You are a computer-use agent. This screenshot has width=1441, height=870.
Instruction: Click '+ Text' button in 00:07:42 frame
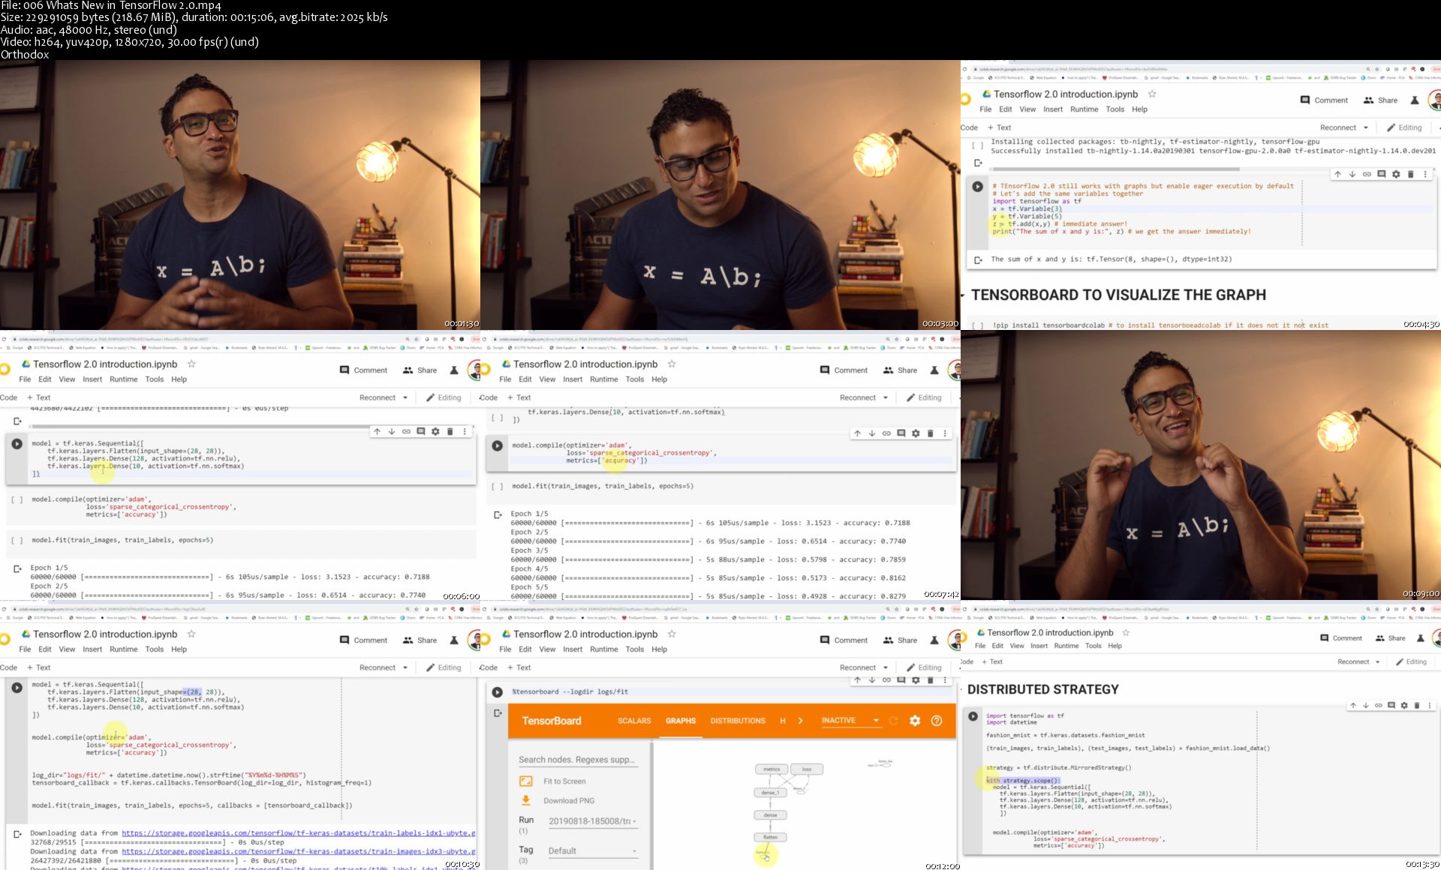(x=519, y=397)
